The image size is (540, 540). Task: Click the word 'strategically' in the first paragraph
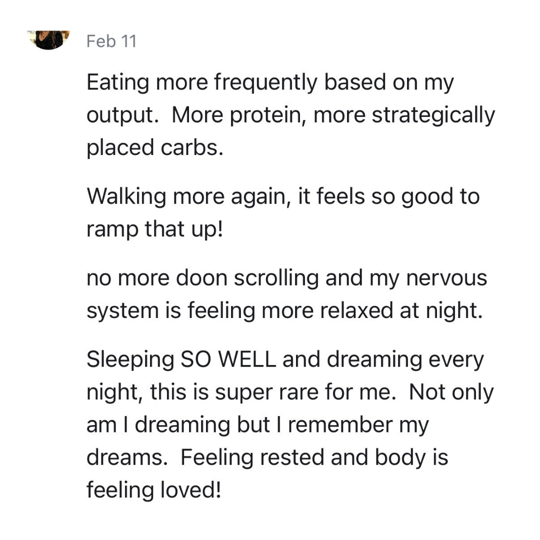tap(433, 115)
